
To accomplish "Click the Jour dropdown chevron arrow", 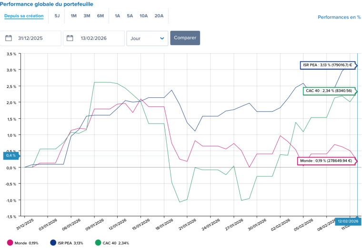I will (162, 38).
